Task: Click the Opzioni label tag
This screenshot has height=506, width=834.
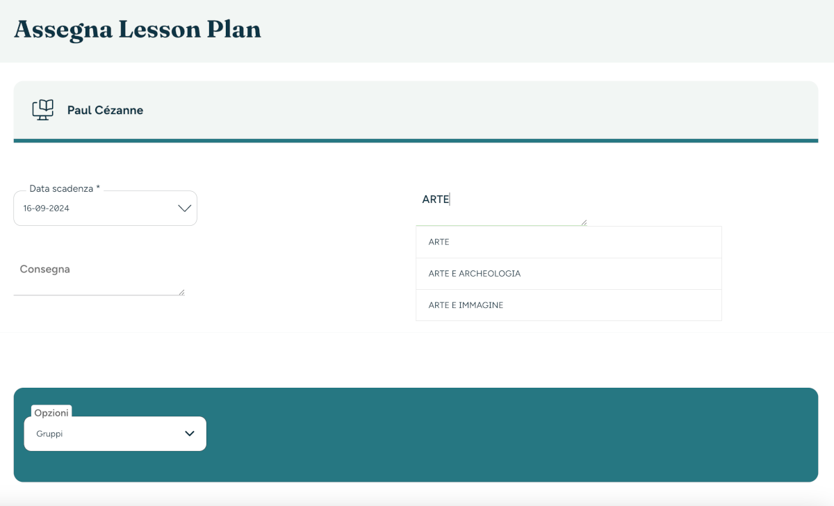Action: 51,413
